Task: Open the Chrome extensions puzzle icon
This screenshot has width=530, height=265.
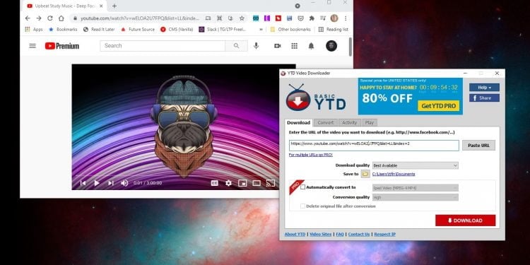Action: tap(312, 18)
